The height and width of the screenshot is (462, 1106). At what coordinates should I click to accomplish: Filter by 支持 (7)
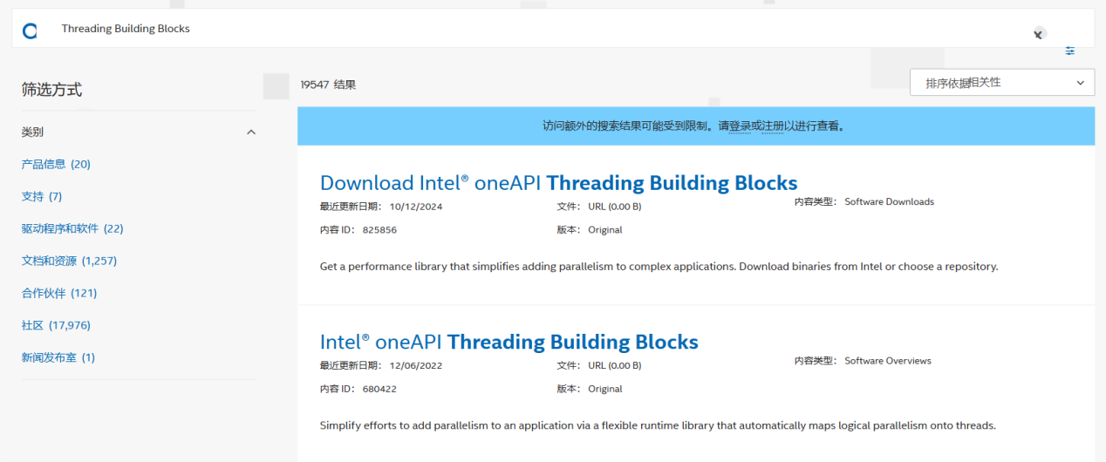[42, 196]
